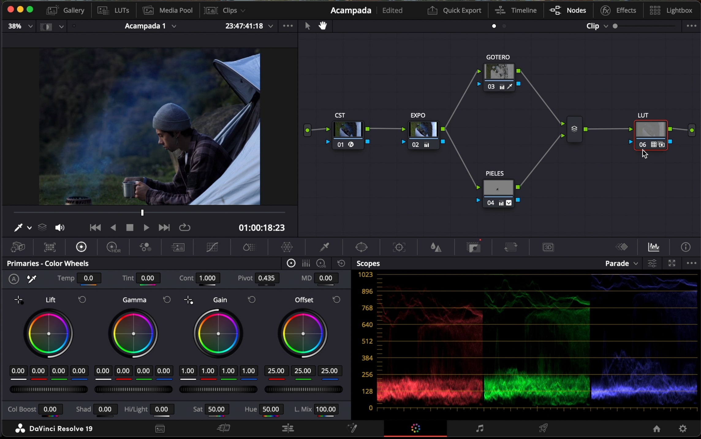
Task: Reset the Gain color wheel
Action: (252, 300)
